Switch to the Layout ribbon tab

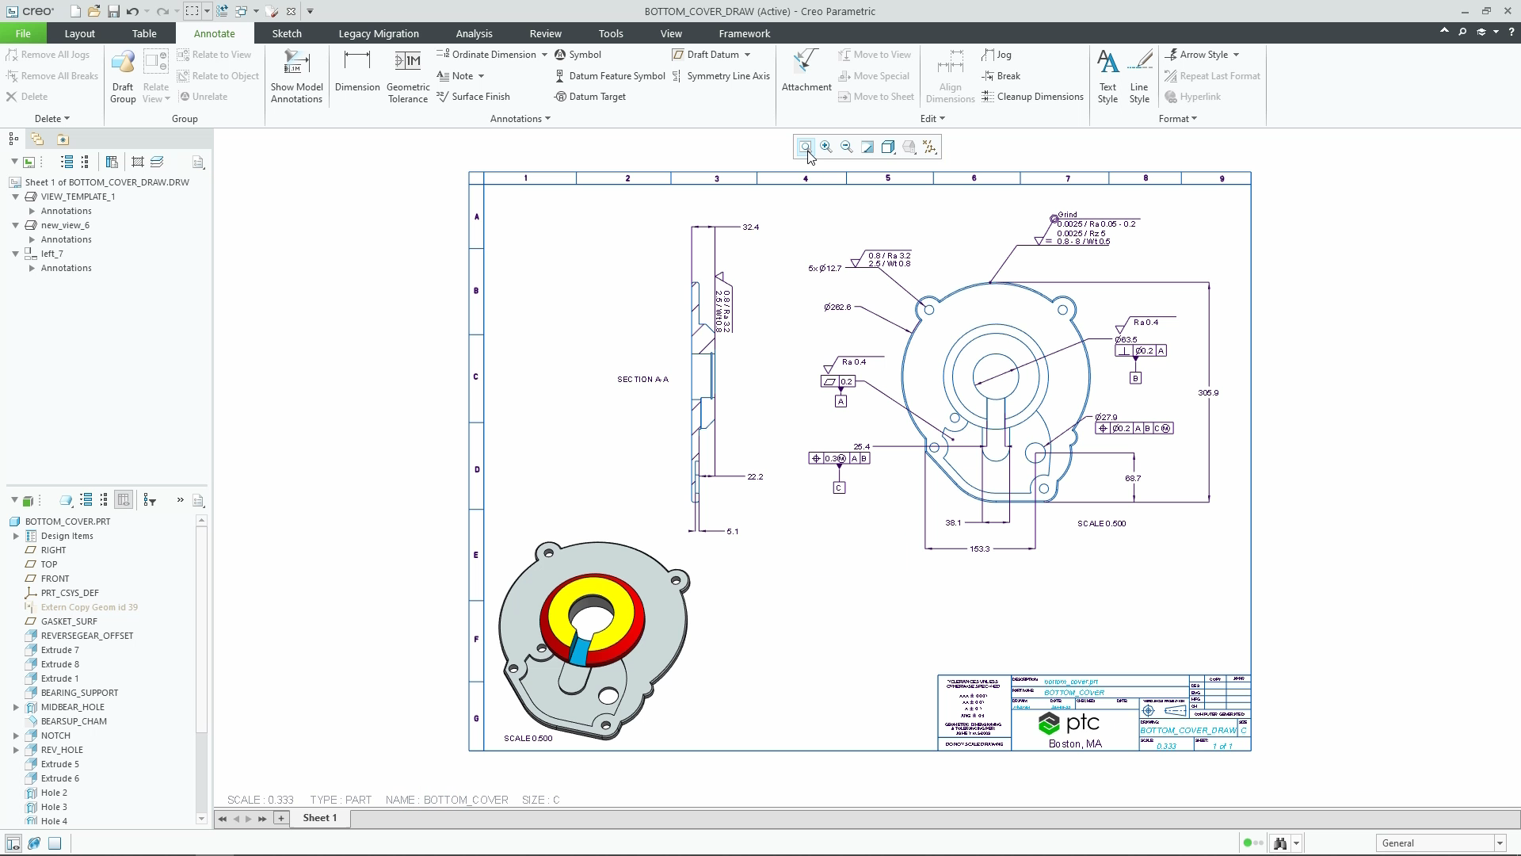pos(79,33)
